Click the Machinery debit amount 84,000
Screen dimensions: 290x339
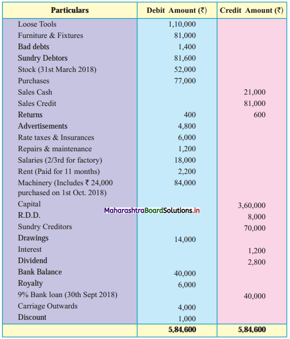coord(185,183)
